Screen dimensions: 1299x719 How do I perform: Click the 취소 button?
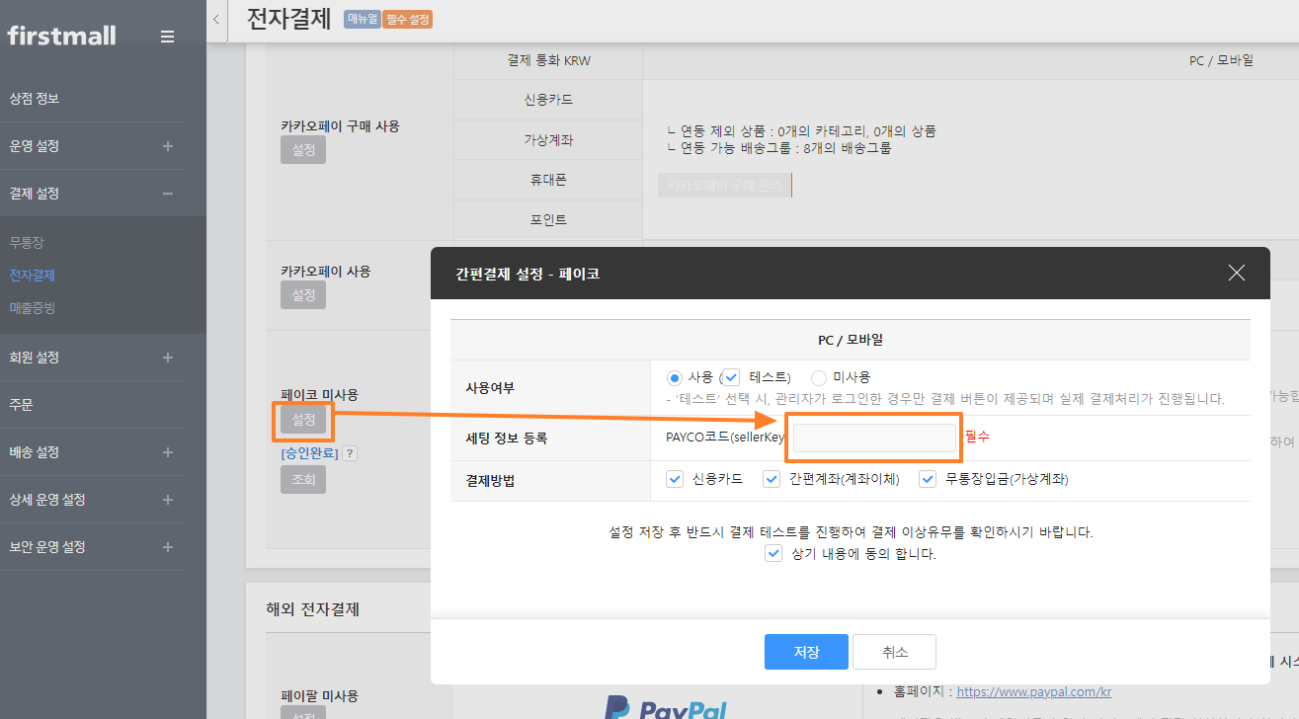pos(894,652)
